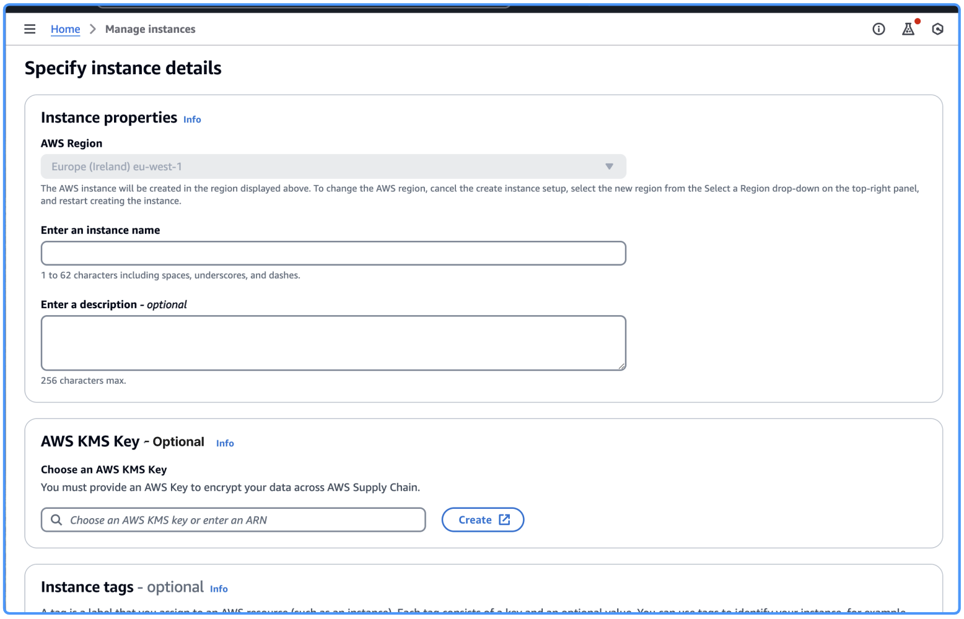964x619 pixels.
Task: Click the instance name input field
Action: tap(333, 253)
